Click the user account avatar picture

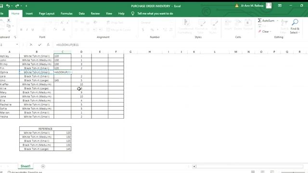click(269, 5)
